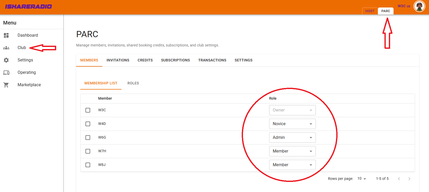Viewport: 429px width, 192px height.
Task: Open the Member role dropdown for W7H
Action: pyautogui.click(x=292, y=151)
